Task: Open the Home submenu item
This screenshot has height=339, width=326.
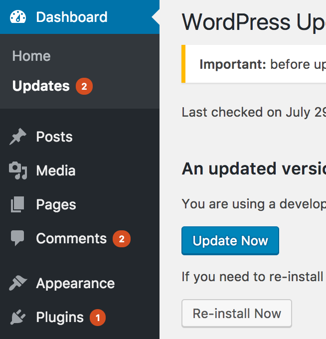Action: click(x=31, y=56)
